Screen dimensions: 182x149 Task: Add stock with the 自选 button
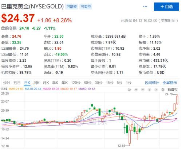pyautogui.click(x=166, y=7)
